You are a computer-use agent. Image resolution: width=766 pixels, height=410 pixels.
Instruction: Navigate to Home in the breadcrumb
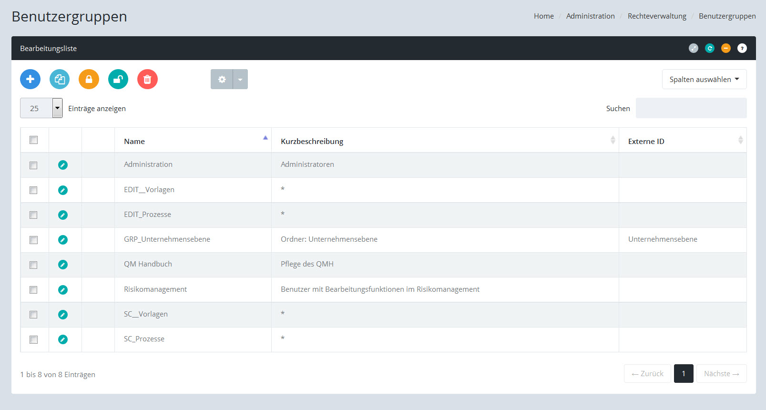(x=543, y=16)
